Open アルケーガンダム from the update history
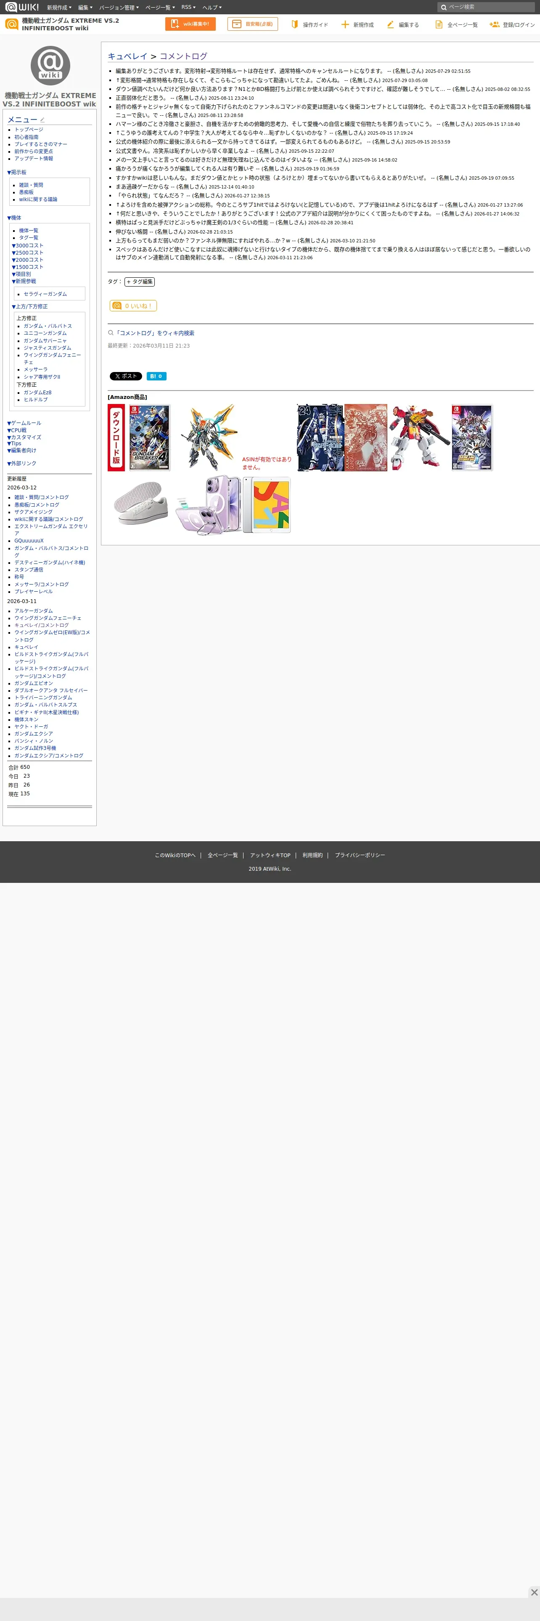The height and width of the screenshot is (1621, 540). (x=33, y=611)
